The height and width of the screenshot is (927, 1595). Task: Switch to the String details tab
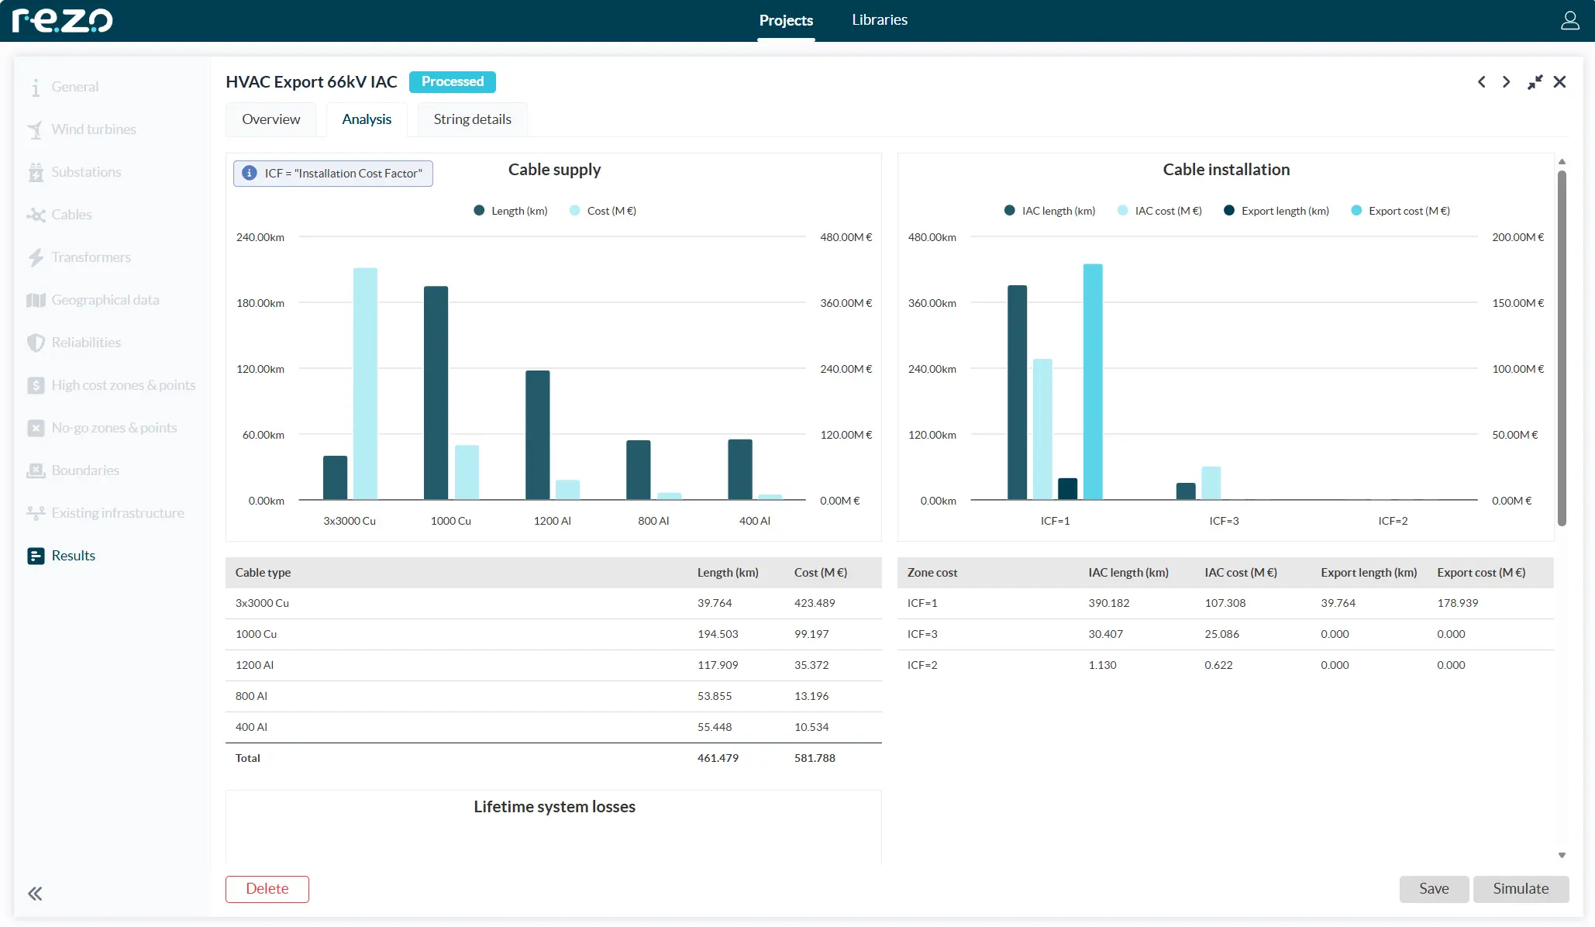472,119
